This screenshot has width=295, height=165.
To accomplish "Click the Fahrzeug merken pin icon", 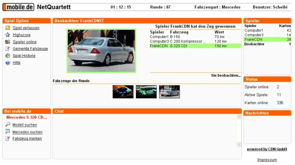I will click(x=7, y=138).
